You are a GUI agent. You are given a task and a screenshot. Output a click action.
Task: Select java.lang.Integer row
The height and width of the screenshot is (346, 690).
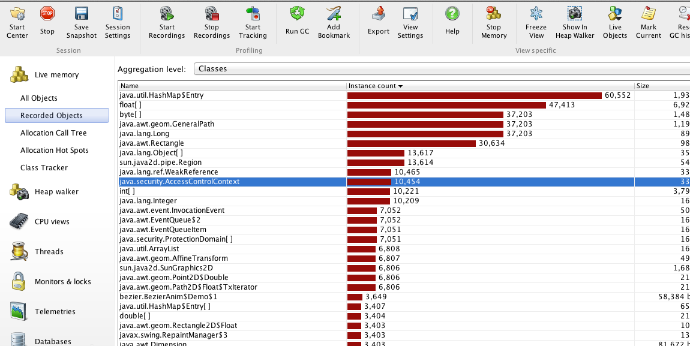click(404, 201)
